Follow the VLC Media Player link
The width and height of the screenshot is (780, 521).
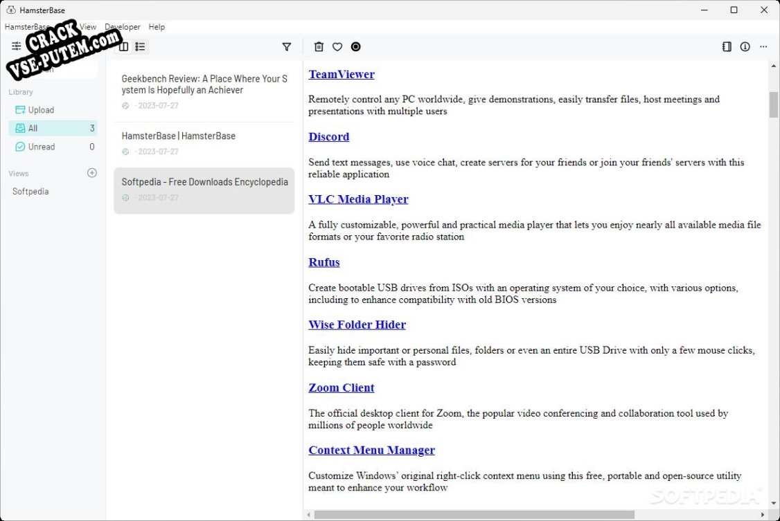tap(358, 199)
